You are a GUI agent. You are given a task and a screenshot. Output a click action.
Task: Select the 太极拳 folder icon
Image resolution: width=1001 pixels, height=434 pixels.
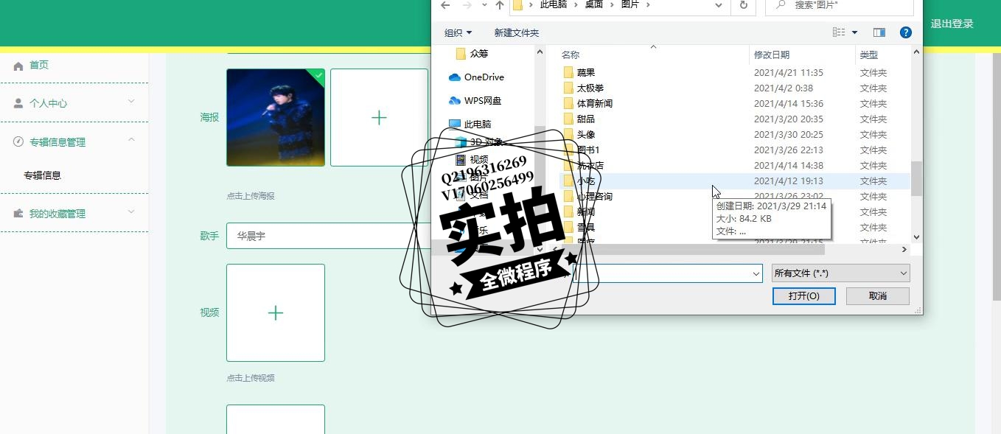568,88
